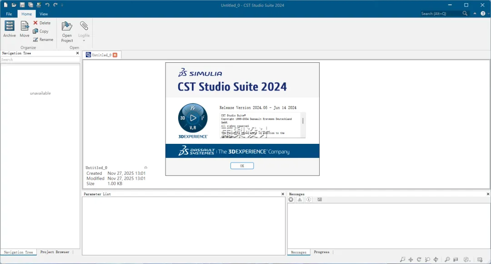
Task: Toggle warning messages filter icon
Action: pyautogui.click(x=300, y=199)
